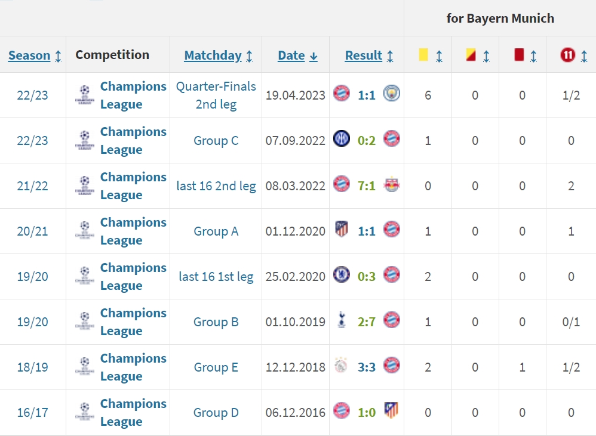Sort table by Result header
The height and width of the screenshot is (436, 596).
coord(363,55)
